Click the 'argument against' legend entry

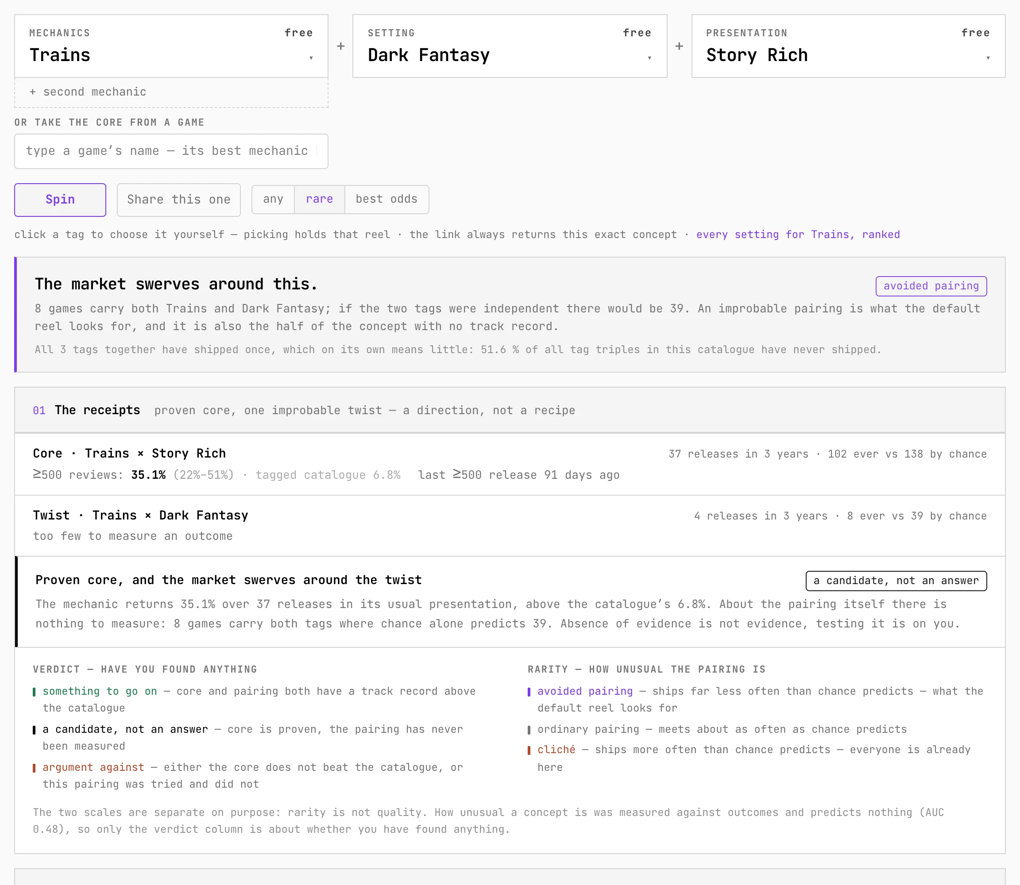93,767
